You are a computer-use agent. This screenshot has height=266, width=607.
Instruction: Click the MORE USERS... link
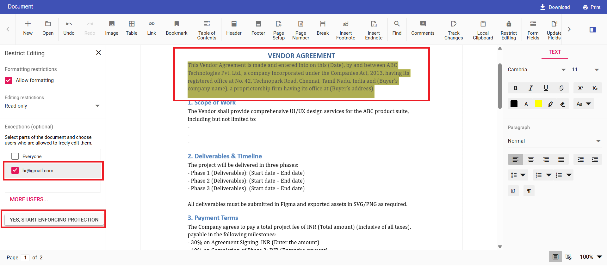click(29, 199)
